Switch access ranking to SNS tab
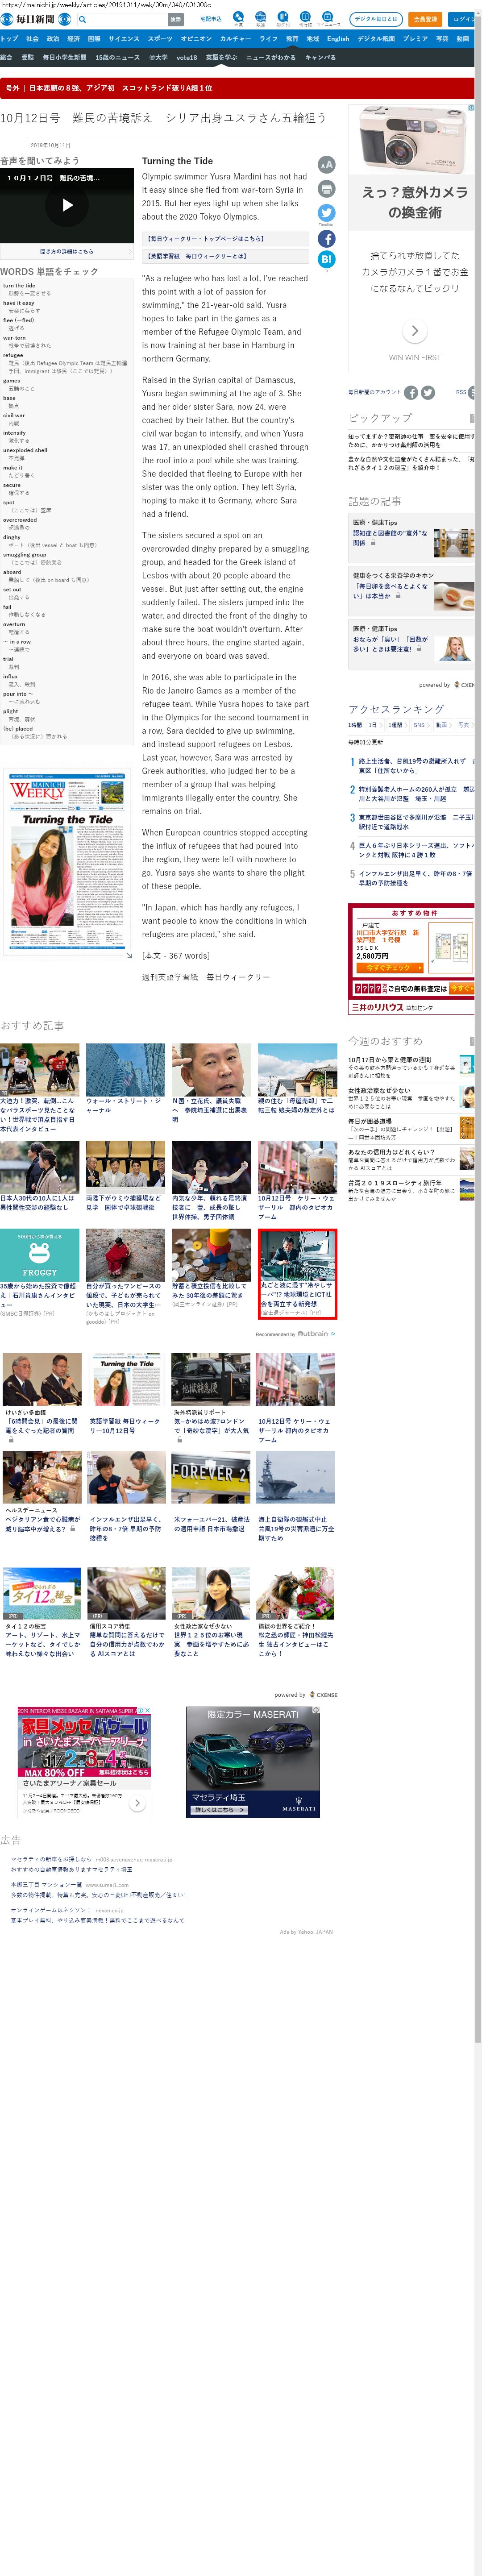 [x=419, y=725]
